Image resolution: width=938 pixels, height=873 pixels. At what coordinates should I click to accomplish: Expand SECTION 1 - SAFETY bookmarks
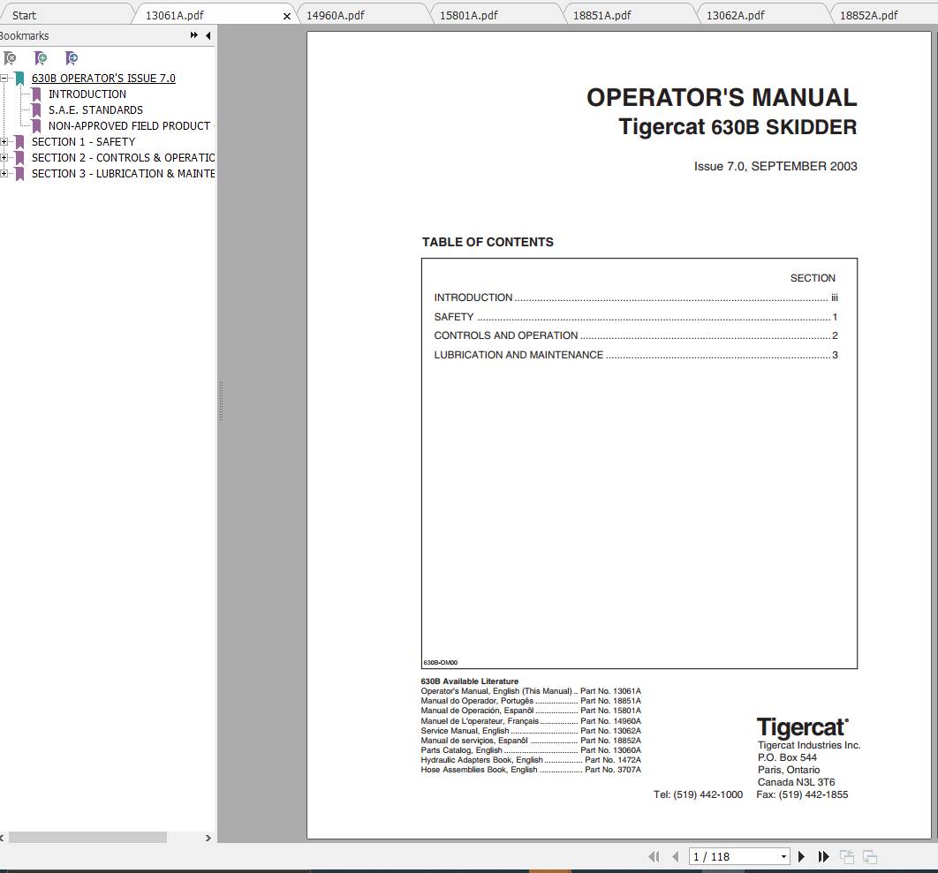point(6,141)
